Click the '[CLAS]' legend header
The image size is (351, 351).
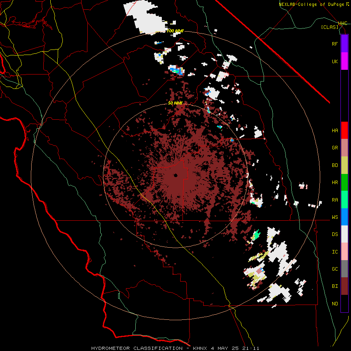tap(330, 27)
